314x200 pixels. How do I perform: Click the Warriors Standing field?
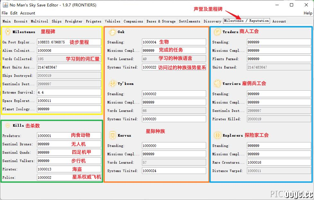[x=279, y=94]
